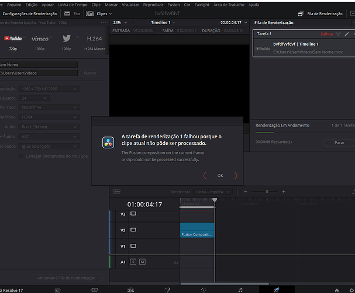
Task: Choose the H.264 Master render preset
Action: [94, 42]
